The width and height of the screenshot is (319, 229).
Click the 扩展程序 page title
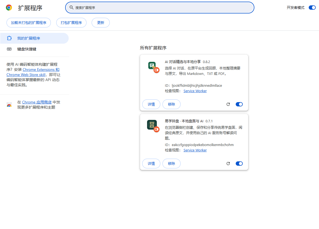coord(30,8)
